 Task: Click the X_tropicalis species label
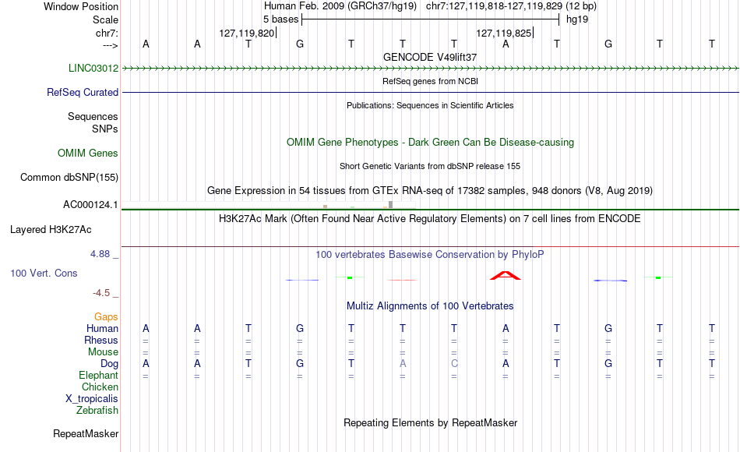click(x=92, y=399)
